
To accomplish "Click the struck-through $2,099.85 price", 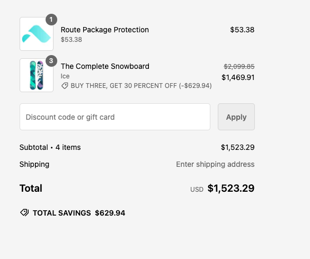I will [x=239, y=67].
